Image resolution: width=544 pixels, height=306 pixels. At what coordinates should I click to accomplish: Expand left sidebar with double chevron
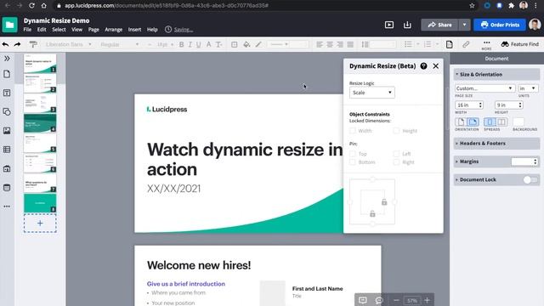(x=7, y=59)
